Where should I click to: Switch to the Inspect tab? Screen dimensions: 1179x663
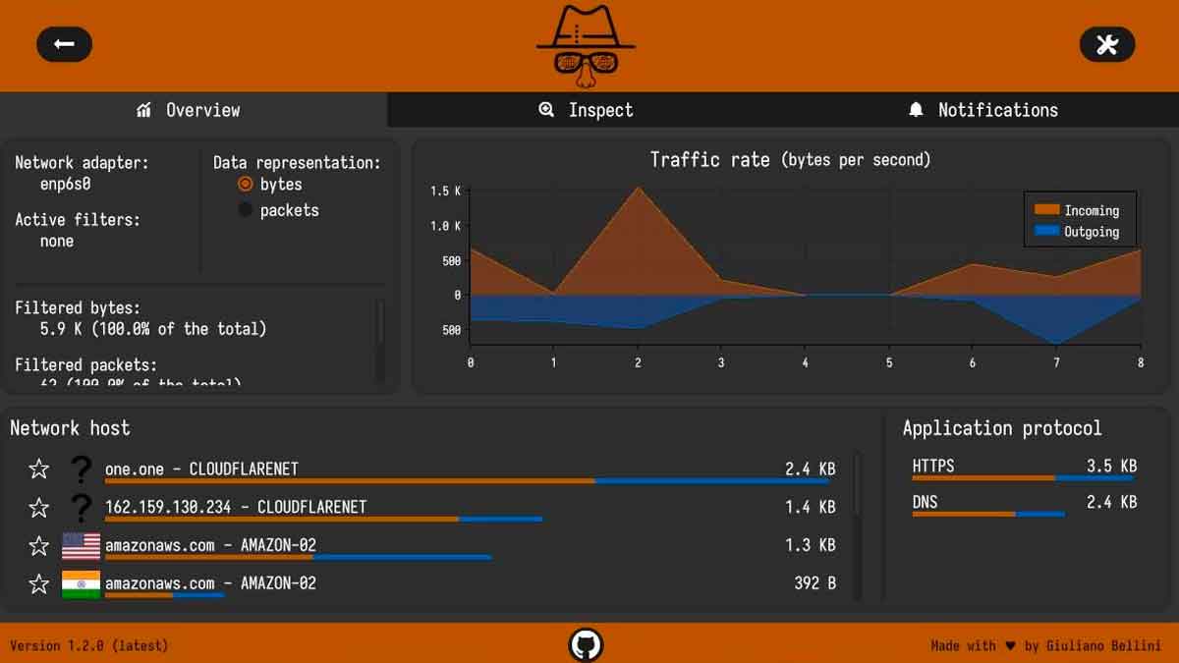coord(587,110)
